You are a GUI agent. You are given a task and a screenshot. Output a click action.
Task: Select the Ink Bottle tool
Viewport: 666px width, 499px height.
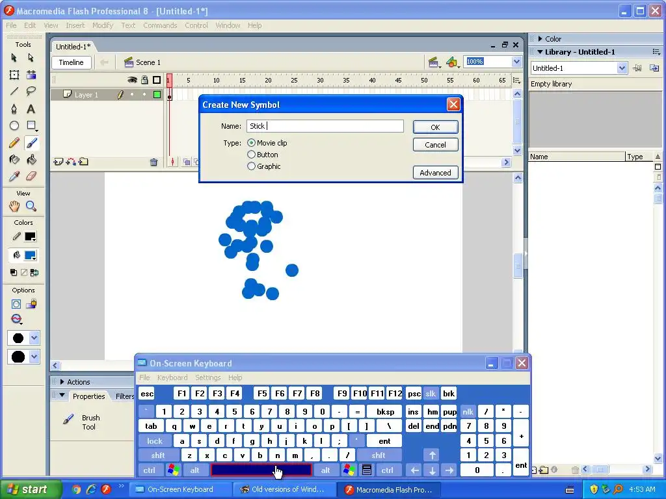[14, 160]
